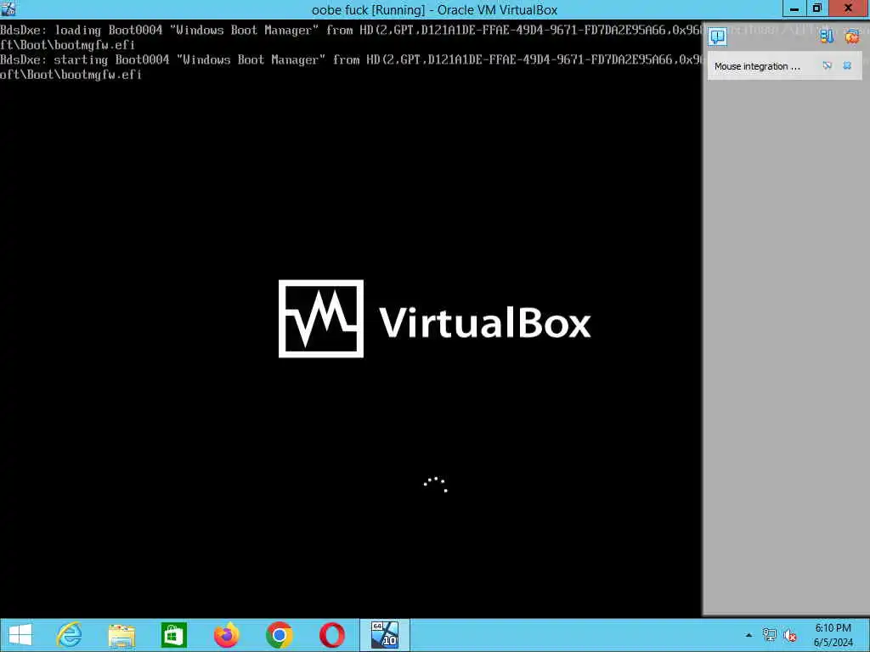Click the VirtualBox logo in the VM screen
The width and height of the screenshot is (870, 652).
(x=434, y=319)
